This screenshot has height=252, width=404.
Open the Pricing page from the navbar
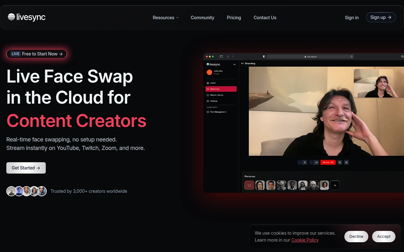(x=234, y=18)
